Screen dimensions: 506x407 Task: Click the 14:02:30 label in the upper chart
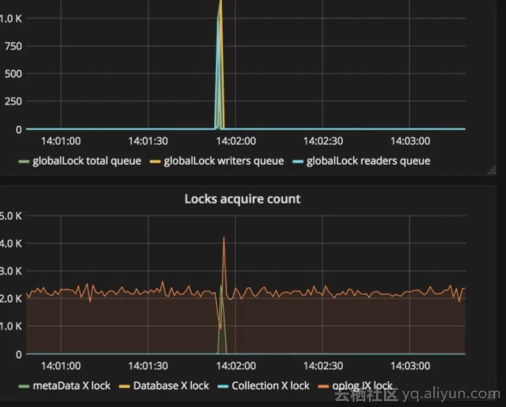(323, 141)
